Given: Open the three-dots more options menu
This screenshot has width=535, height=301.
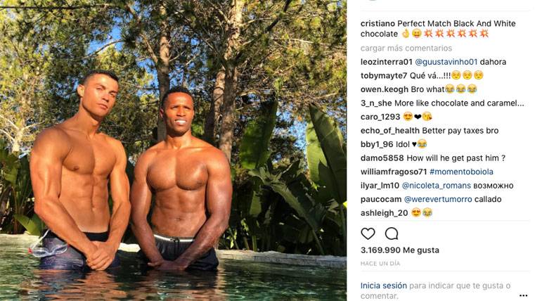Looking at the screenshot, I should [523, 295].
